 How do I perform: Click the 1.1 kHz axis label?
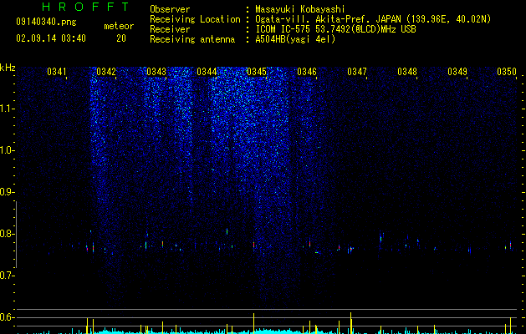tap(7, 109)
